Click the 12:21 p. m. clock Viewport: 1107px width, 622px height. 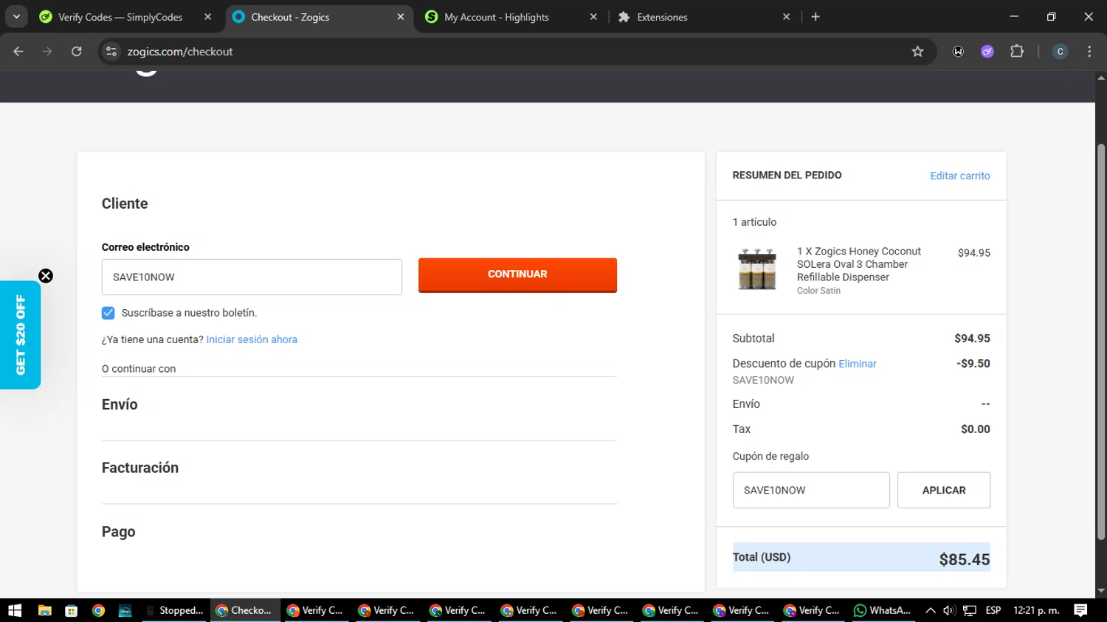(1036, 610)
